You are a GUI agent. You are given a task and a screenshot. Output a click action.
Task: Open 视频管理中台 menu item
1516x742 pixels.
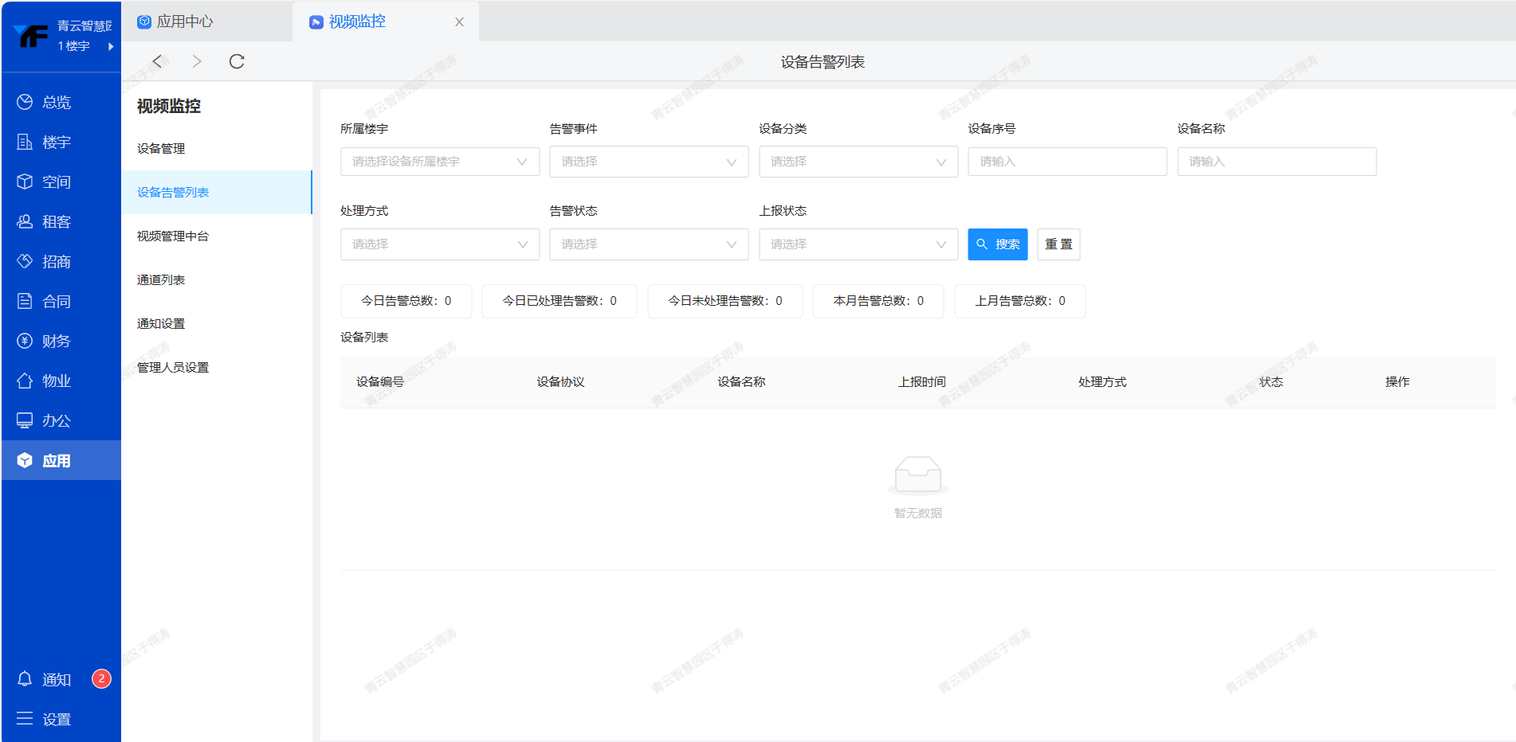click(x=173, y=236)
